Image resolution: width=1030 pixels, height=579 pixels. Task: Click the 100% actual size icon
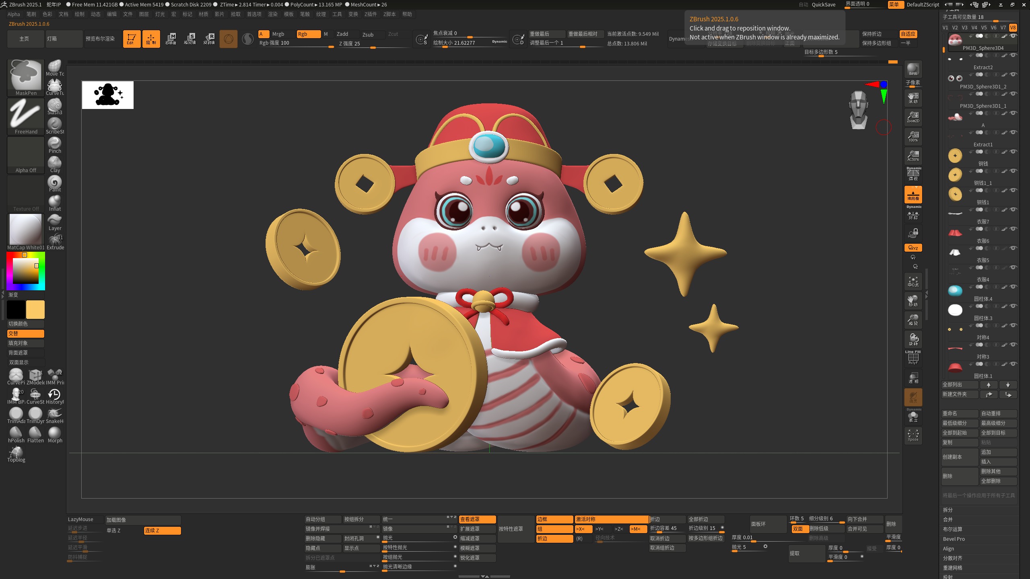point(913,136)
